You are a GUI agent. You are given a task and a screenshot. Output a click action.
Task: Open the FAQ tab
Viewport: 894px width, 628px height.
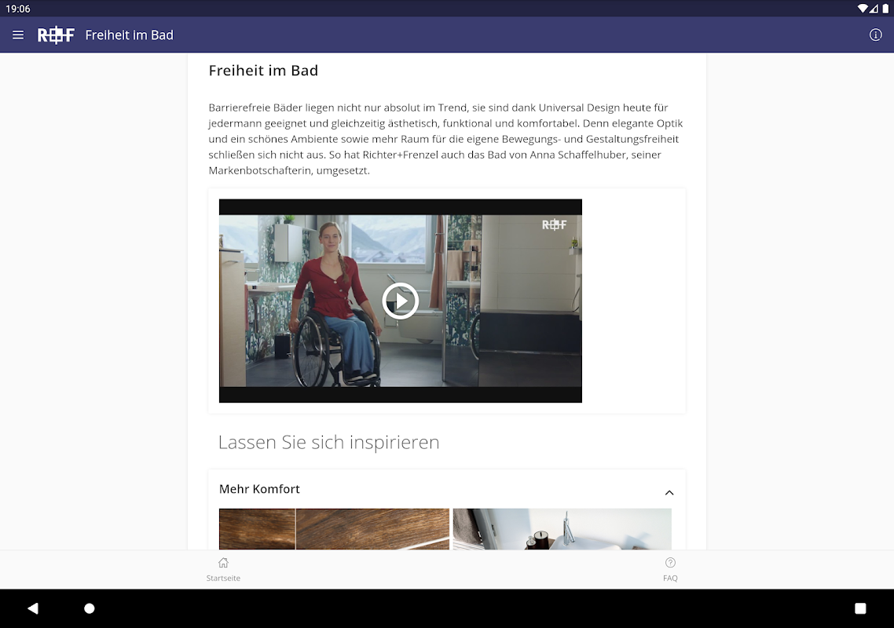670,569
